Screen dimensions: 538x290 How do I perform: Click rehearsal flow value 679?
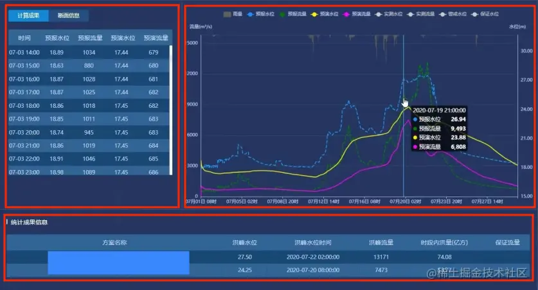point(154,53)
